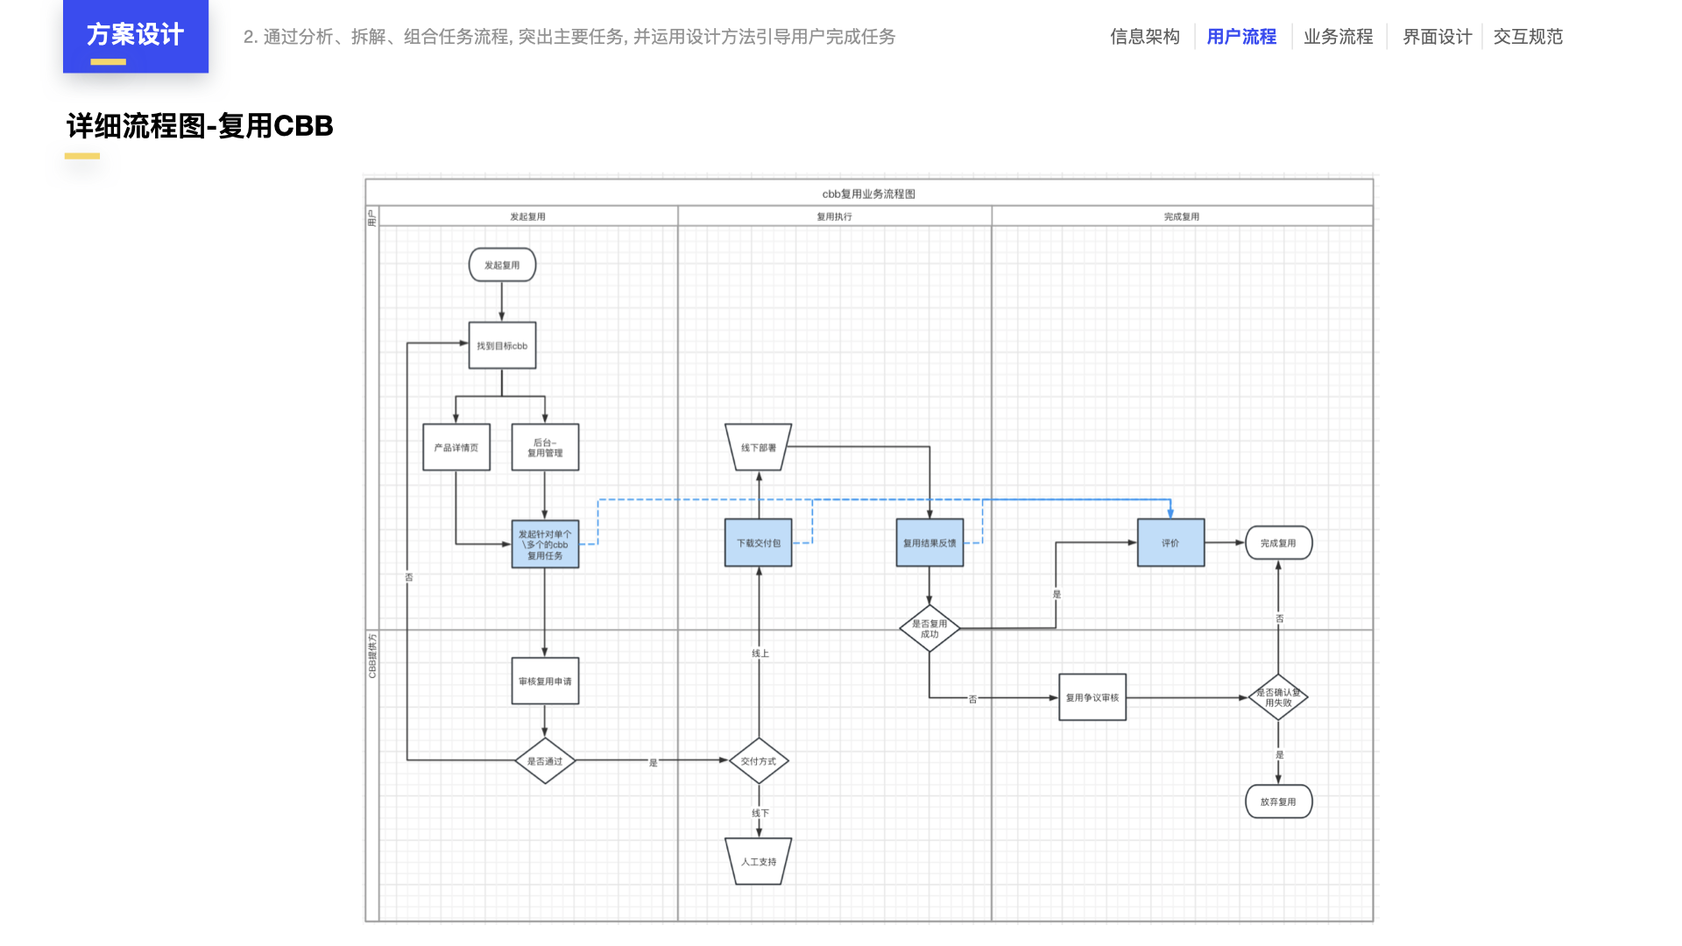Click the cbb复用业务流程图 diagram title

click(x=868, y=194)
